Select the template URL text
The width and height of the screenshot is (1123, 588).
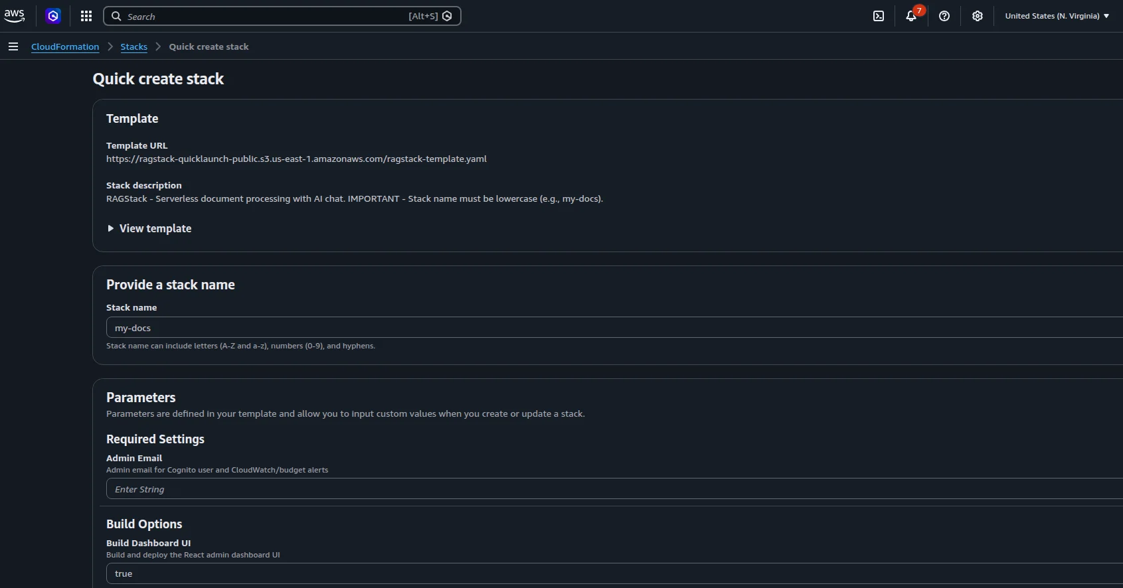[296, 159]
